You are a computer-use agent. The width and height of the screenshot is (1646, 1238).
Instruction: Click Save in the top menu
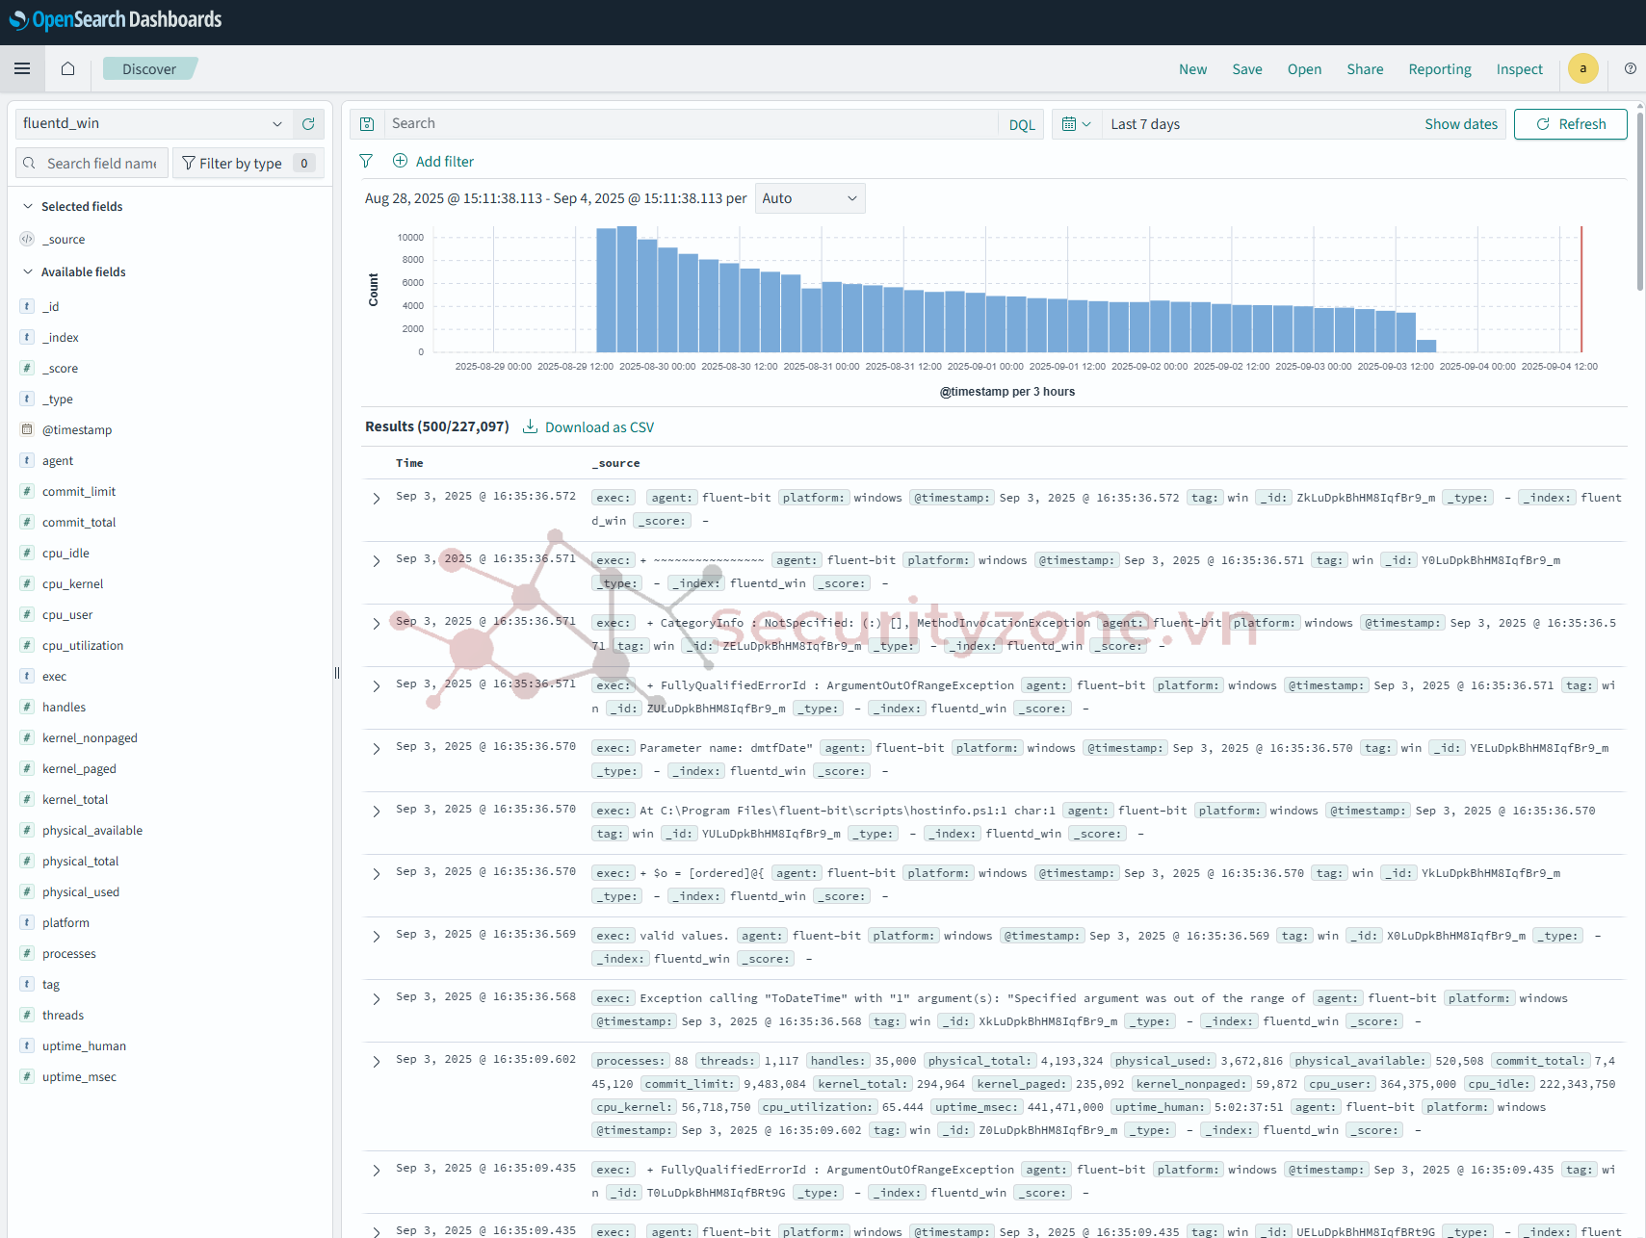[1247, 69]
